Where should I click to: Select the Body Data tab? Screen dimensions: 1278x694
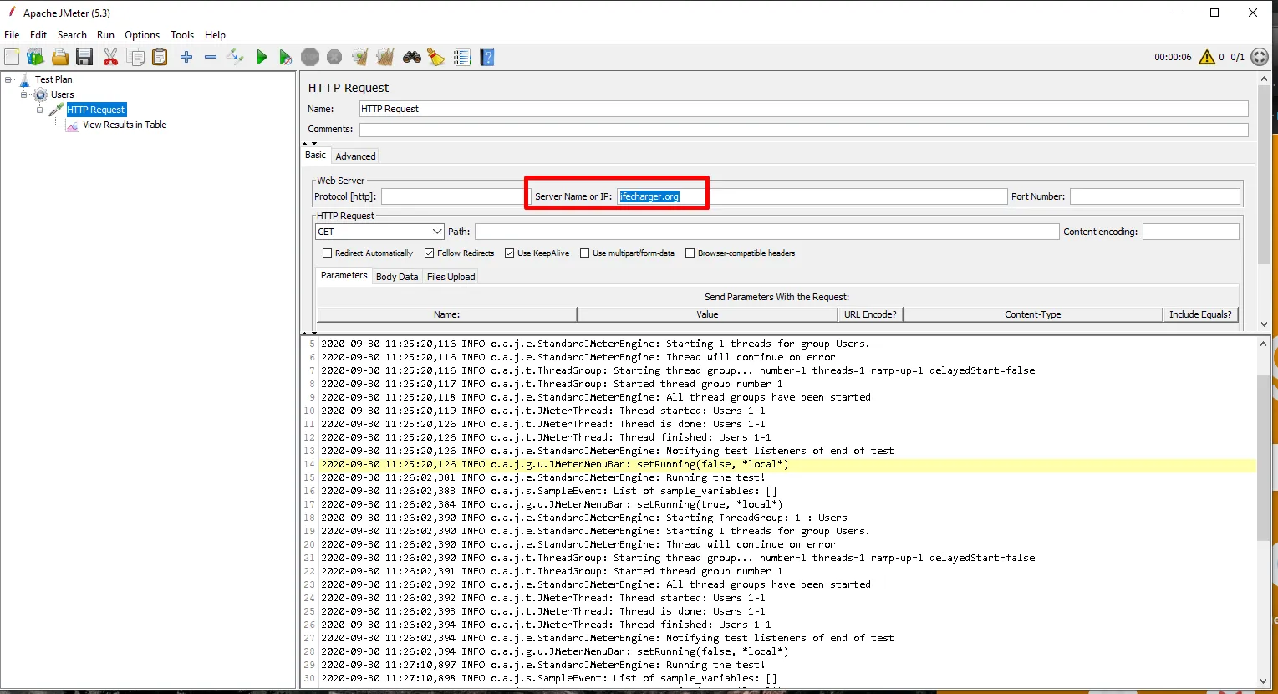(x=397, y=277)
